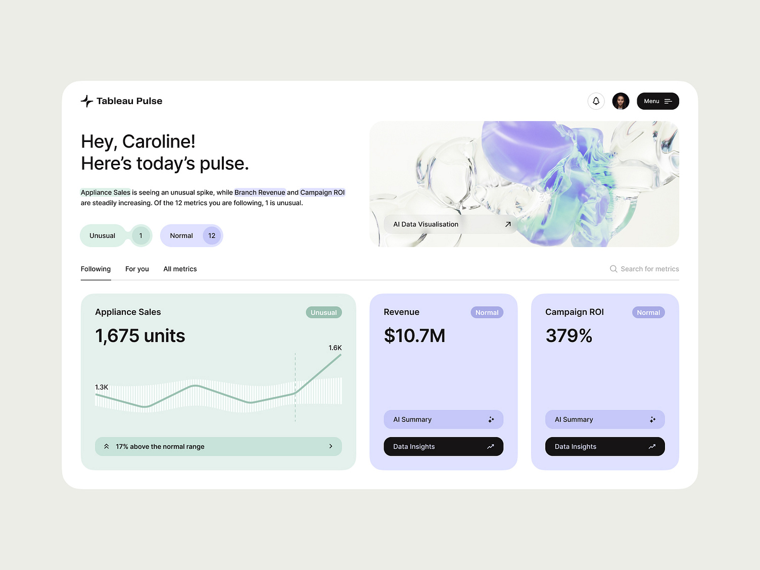Expand the 17% above normal range detail

pyautogui.click(x=331, y=446)
